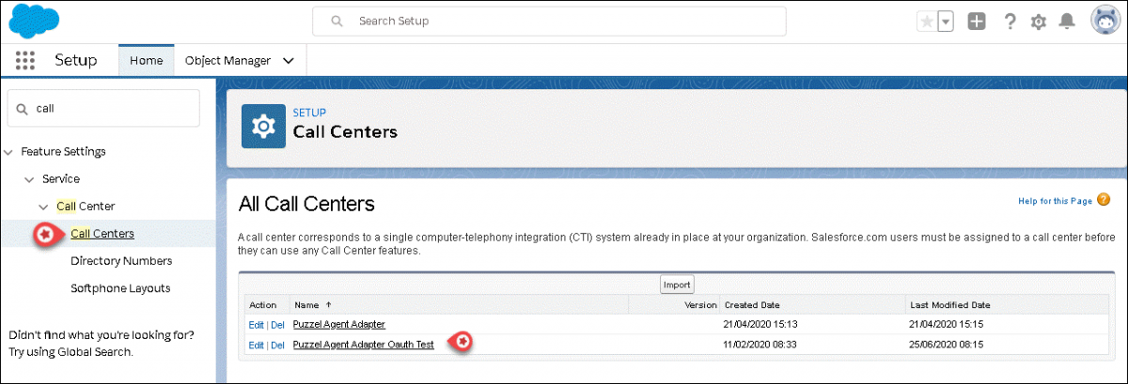
Task: Open the App Launcher grid icon
Action: [25, 60]
